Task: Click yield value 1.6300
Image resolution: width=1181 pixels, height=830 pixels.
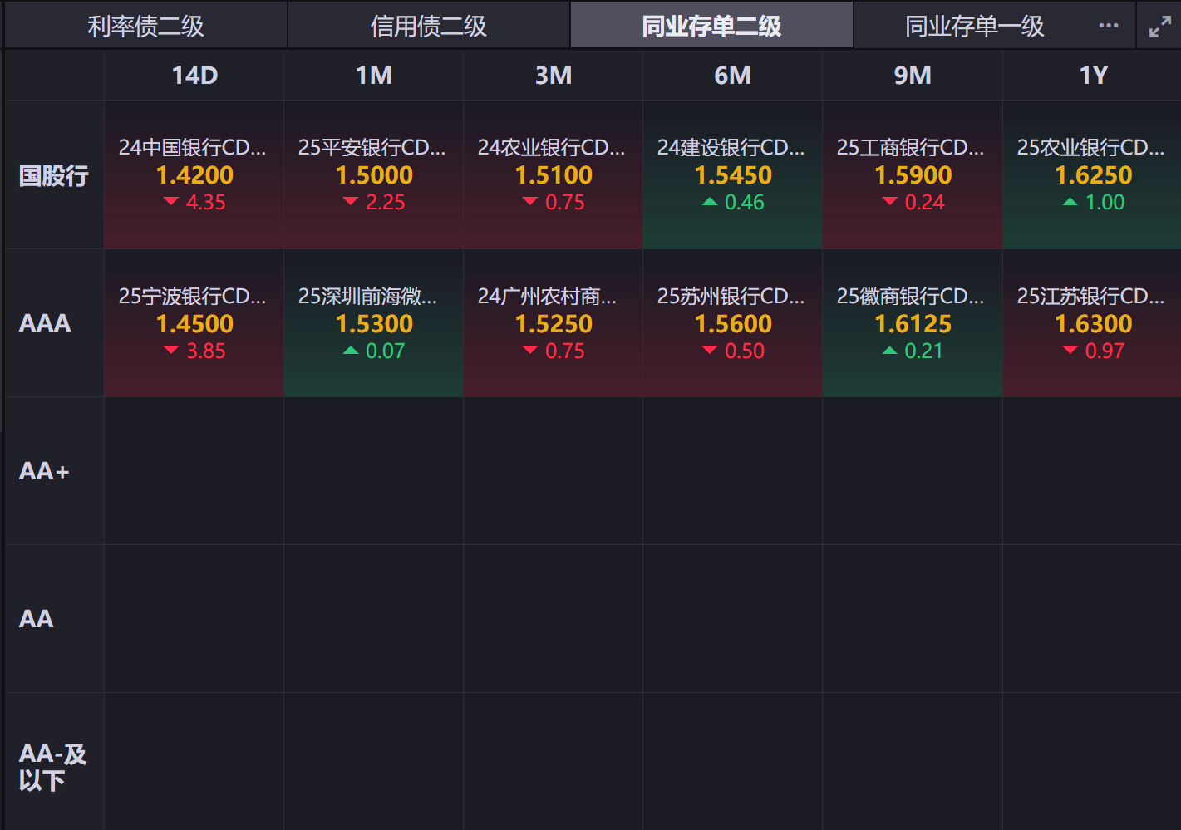Action: click(1093, 324)
